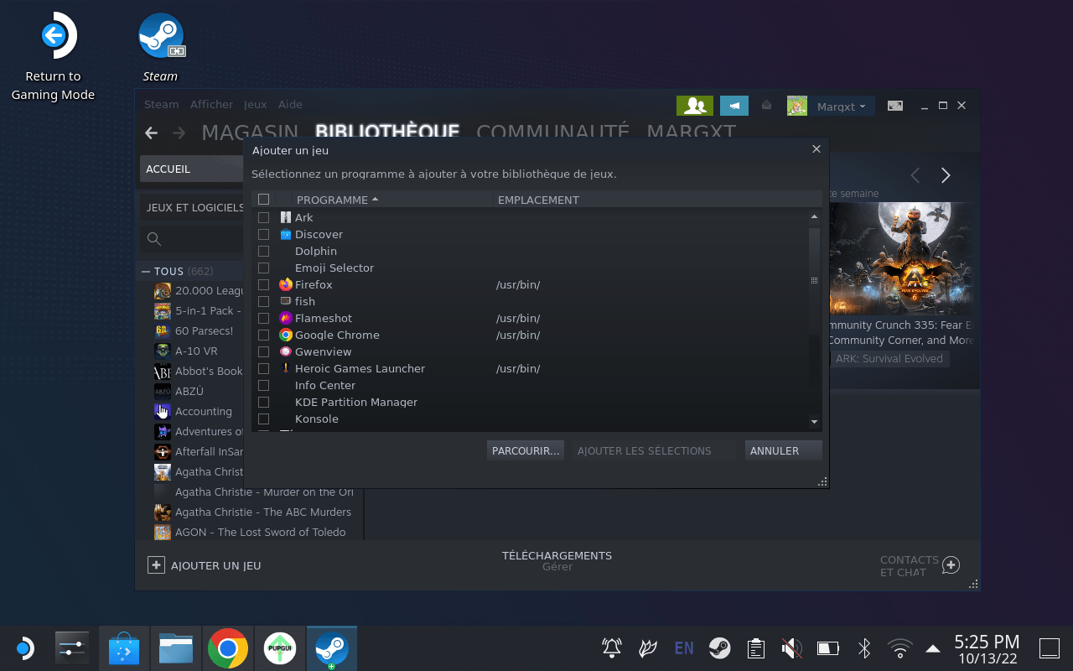Launch Google Chrome from the taskbar

pyautogui.click(x=228, y=648)
